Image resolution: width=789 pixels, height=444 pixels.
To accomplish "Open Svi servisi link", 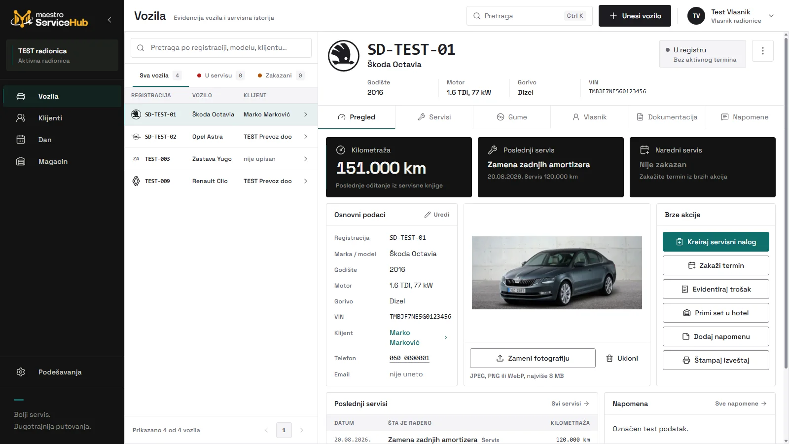I will click(570, 404).
